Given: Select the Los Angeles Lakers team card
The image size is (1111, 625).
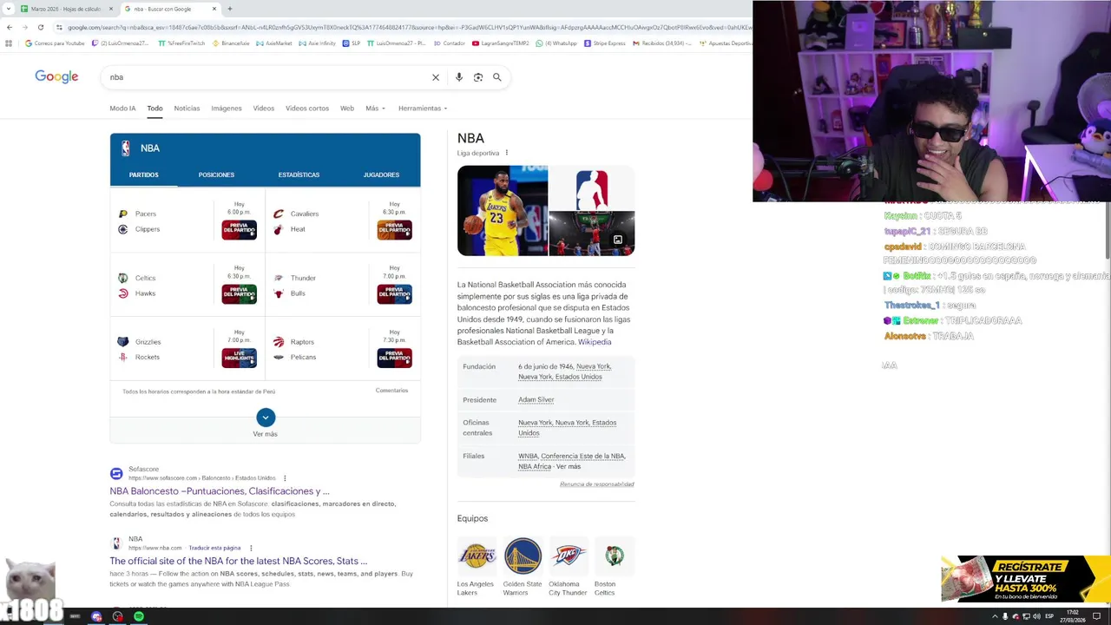Looking at the screenshot, I should click(x=477, y=567).
